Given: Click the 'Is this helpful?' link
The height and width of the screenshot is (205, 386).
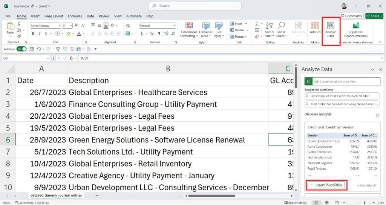Looking at the screenshot, I should [x=367, y=185].
